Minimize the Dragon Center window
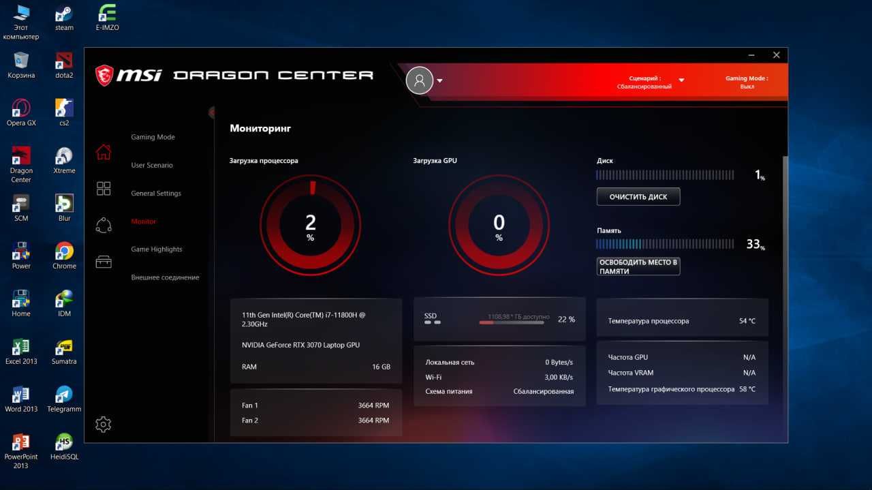Viewport: 872px width, 490px height. 752,55
